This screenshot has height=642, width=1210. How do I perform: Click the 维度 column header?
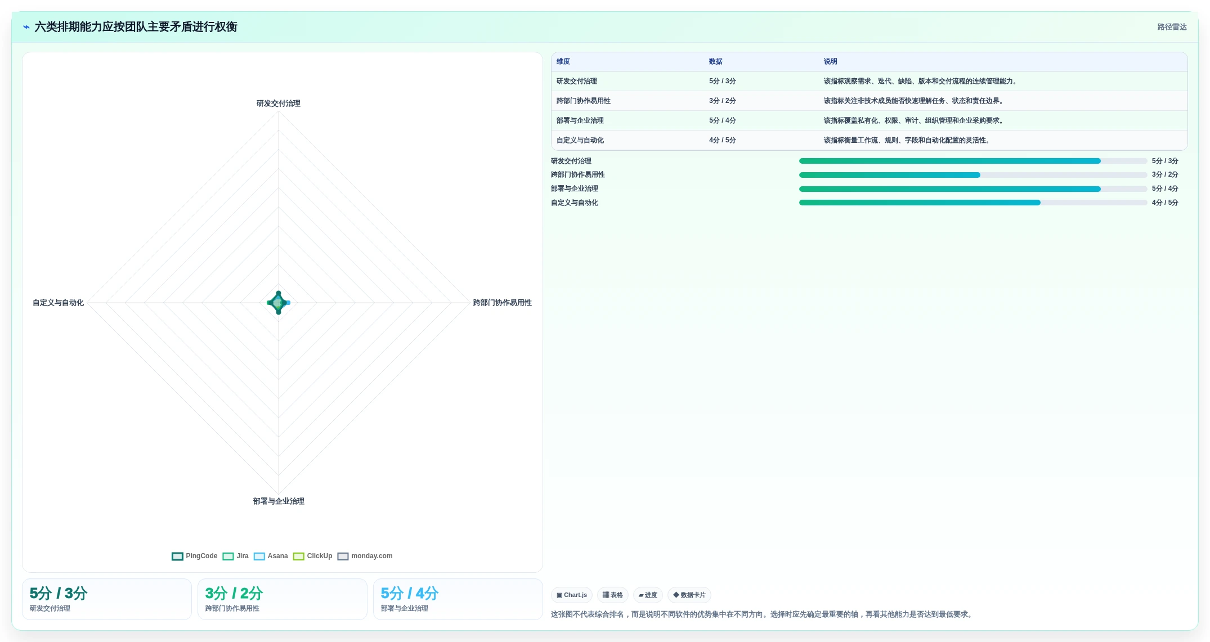pos(563,61)
